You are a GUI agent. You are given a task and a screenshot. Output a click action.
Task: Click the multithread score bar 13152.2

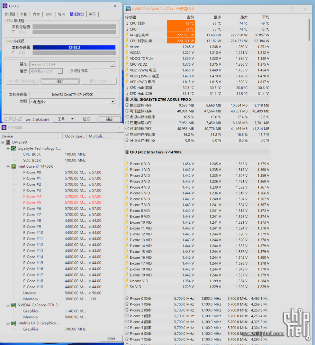click(x=74, y=47)
